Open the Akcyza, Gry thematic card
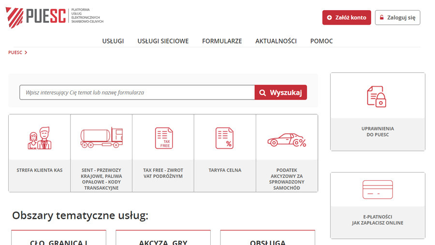 [x=163, y=237]
